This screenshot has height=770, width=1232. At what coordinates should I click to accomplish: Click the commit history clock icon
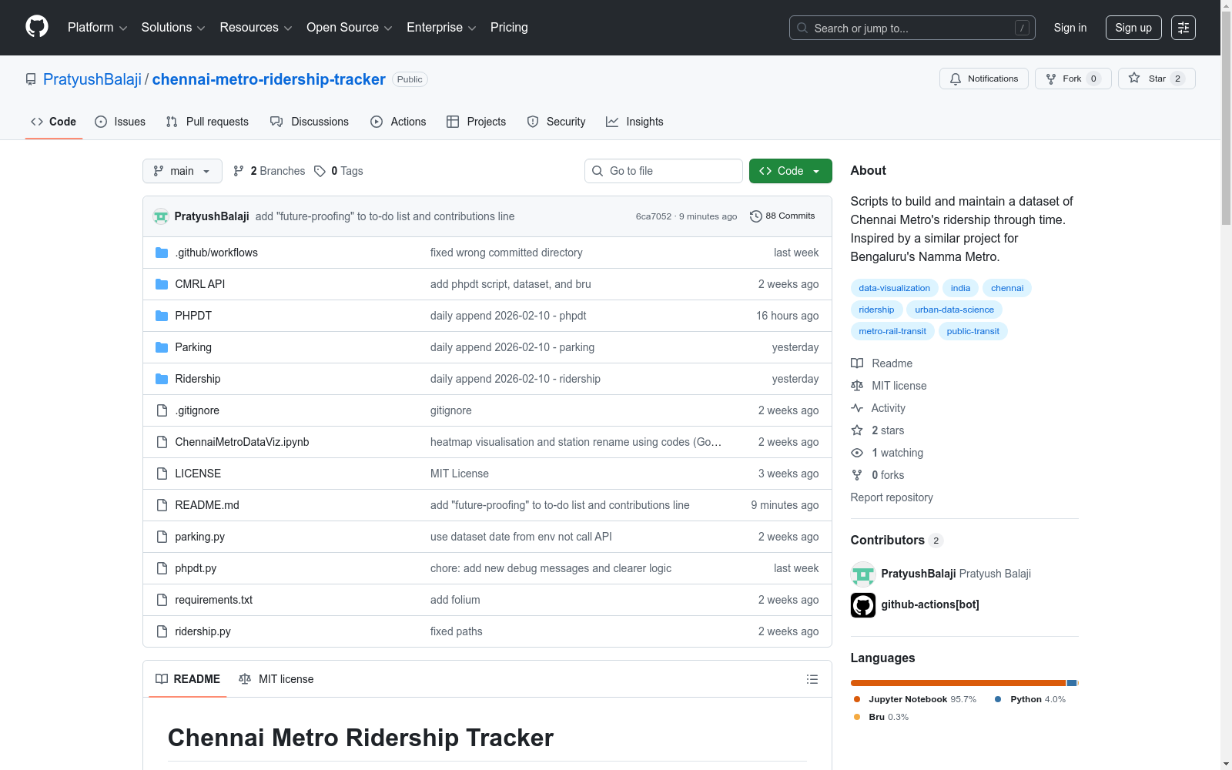(x=756, y=216)
